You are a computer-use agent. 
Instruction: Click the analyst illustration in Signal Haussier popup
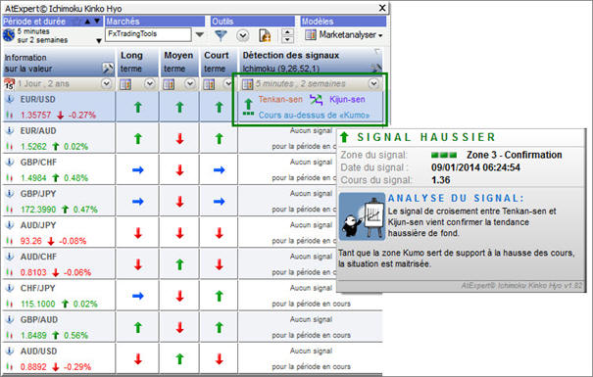pos(362,216)
